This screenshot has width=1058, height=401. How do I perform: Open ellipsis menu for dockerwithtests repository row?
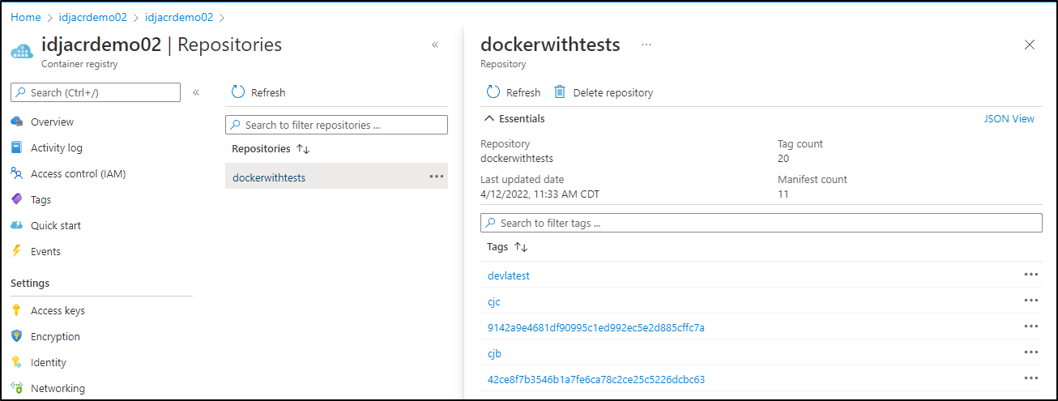click(437, 177)
